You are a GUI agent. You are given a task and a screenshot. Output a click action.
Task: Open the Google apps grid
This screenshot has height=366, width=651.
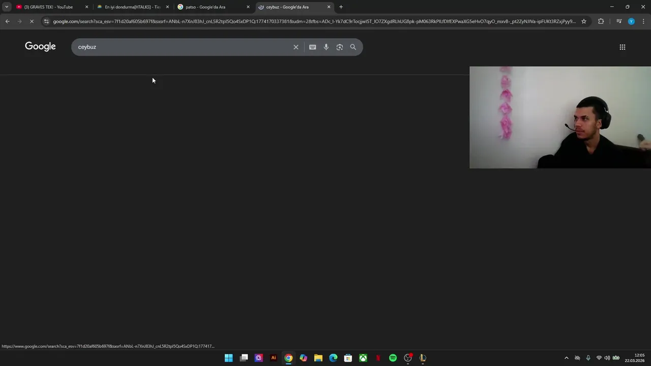[623, 47]
